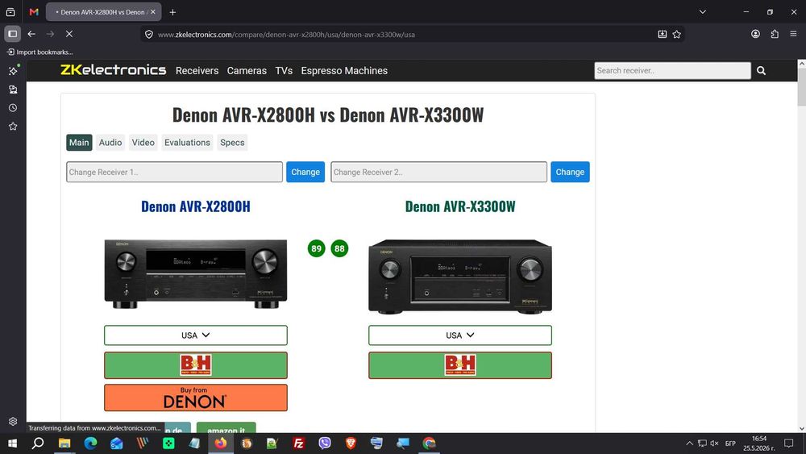Switch to the Specs tab
This screenshot has width=806, height=454.
coord(232,143)
